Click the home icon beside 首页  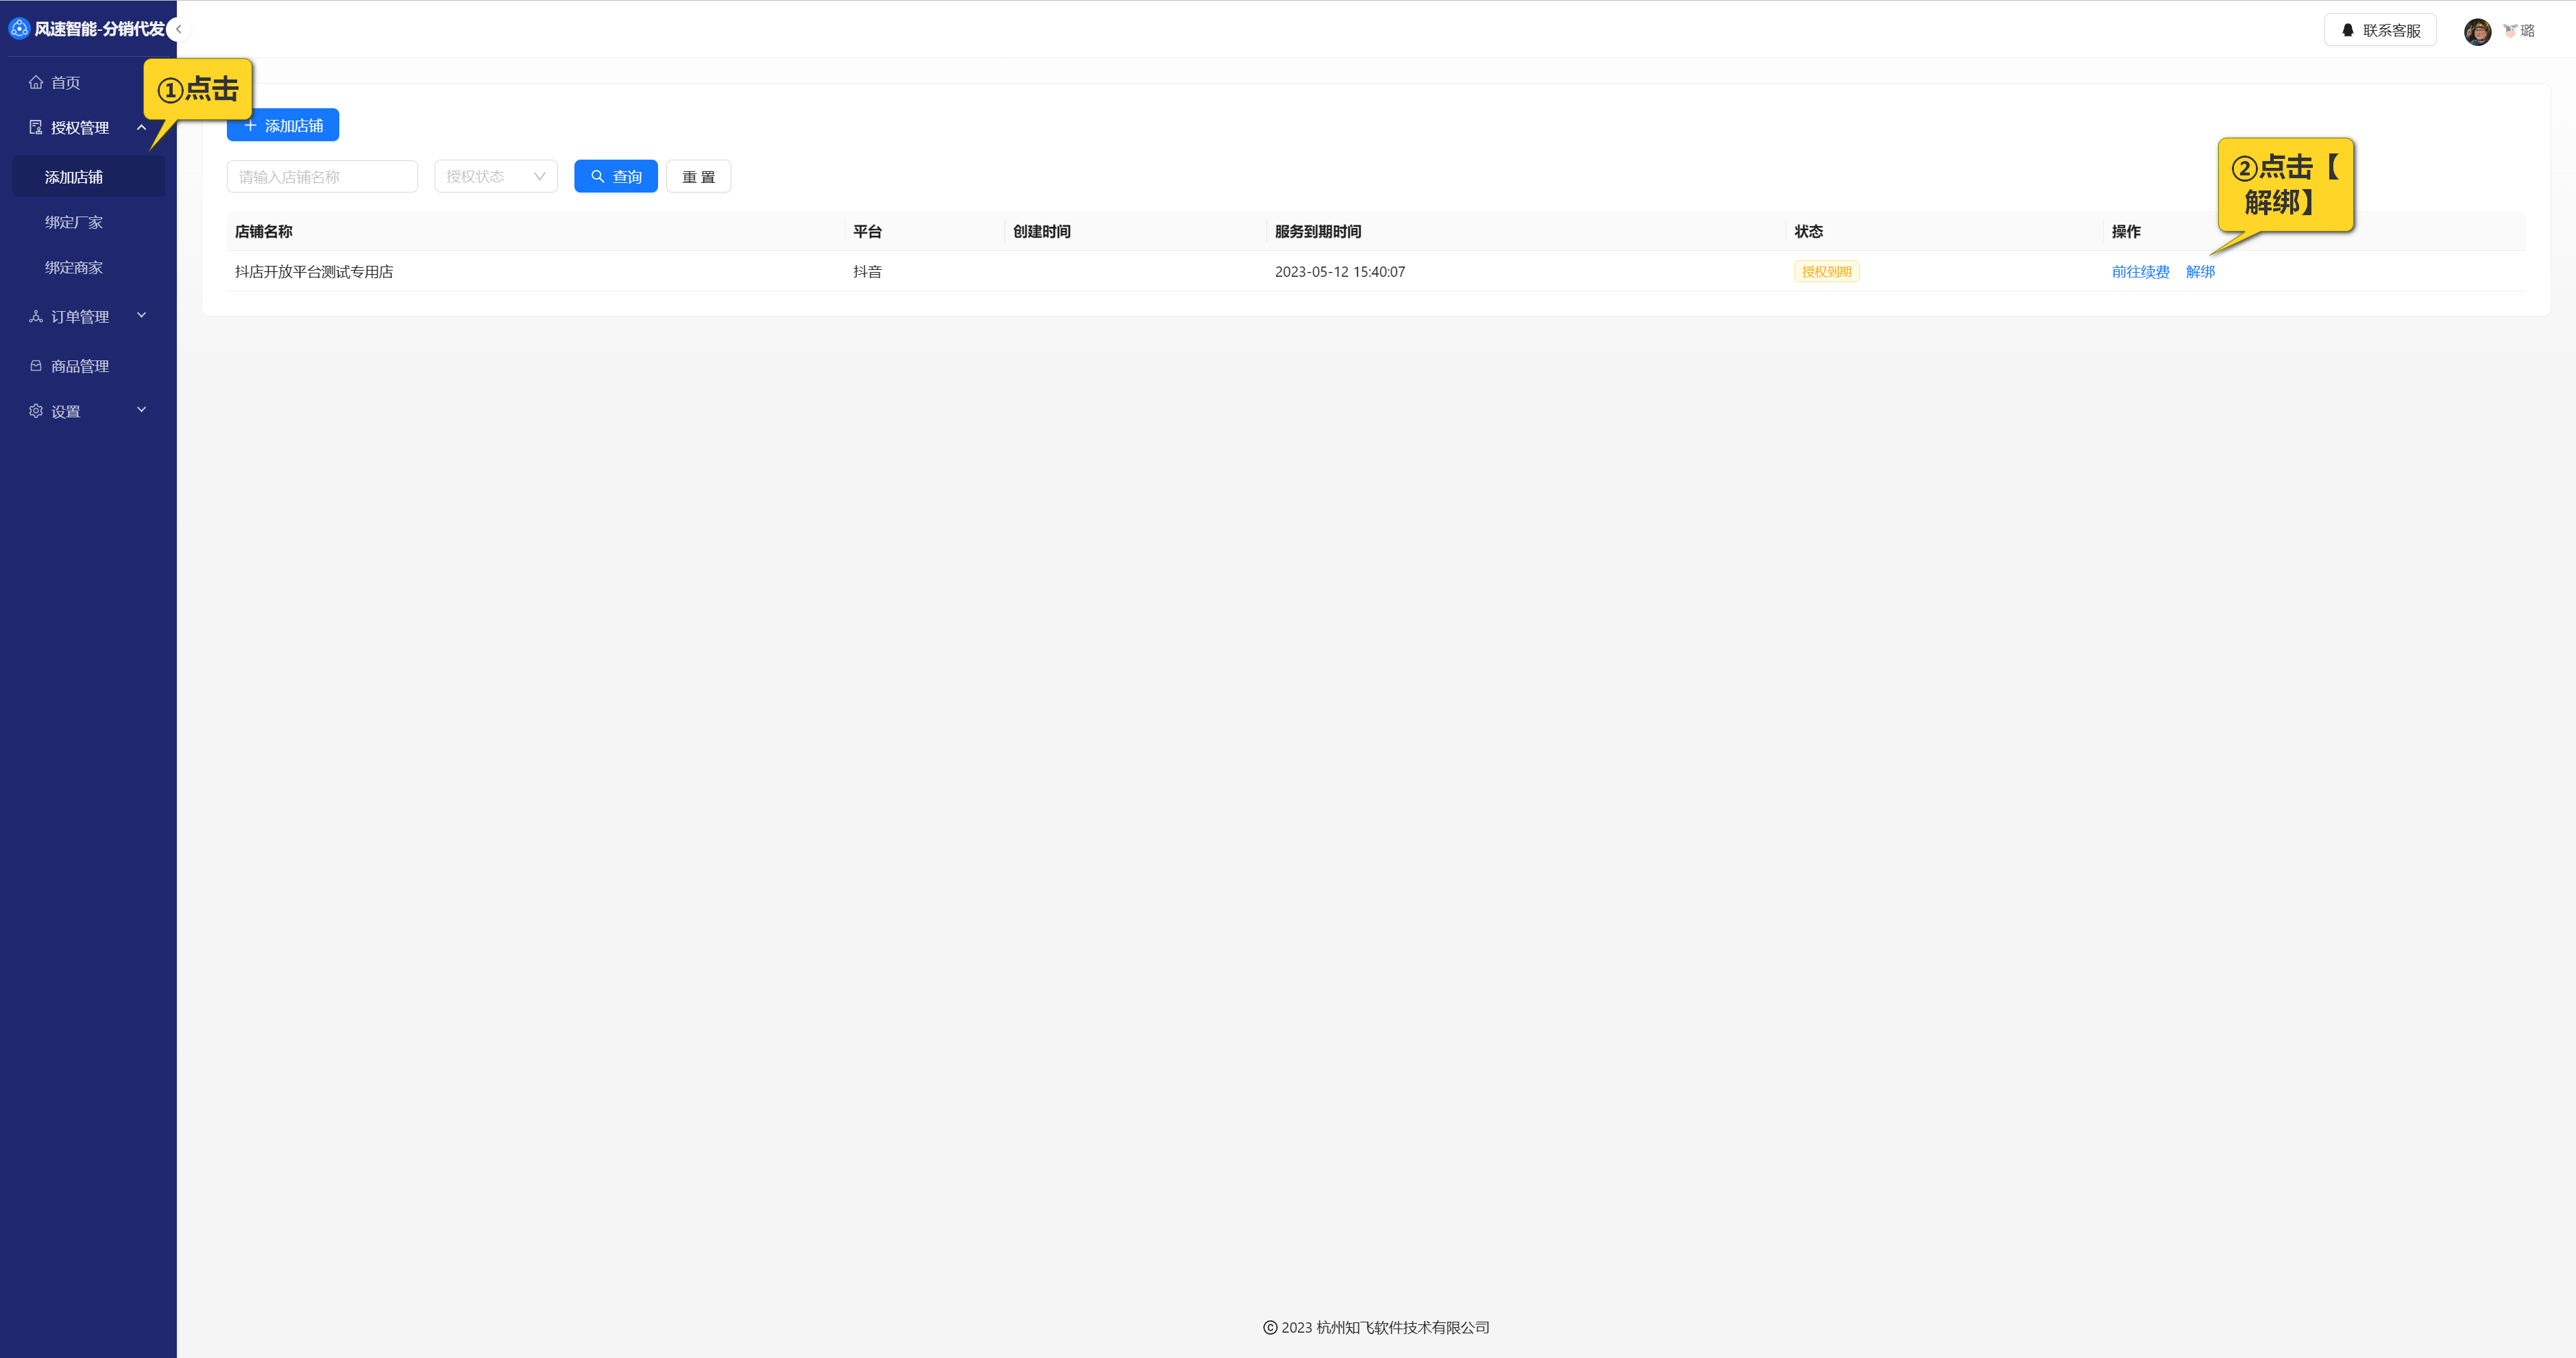tap(36, 83)
